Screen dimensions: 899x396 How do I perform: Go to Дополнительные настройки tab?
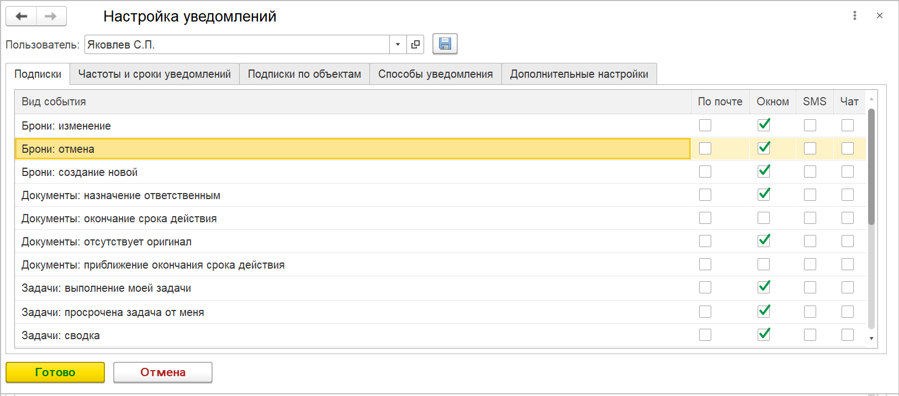(x=579, y=74)
